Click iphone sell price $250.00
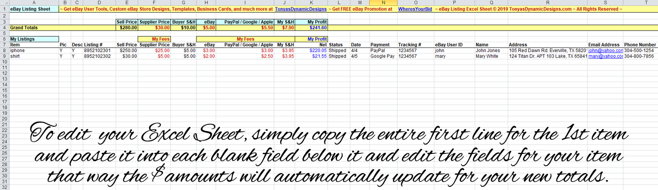 pos(126,50)
